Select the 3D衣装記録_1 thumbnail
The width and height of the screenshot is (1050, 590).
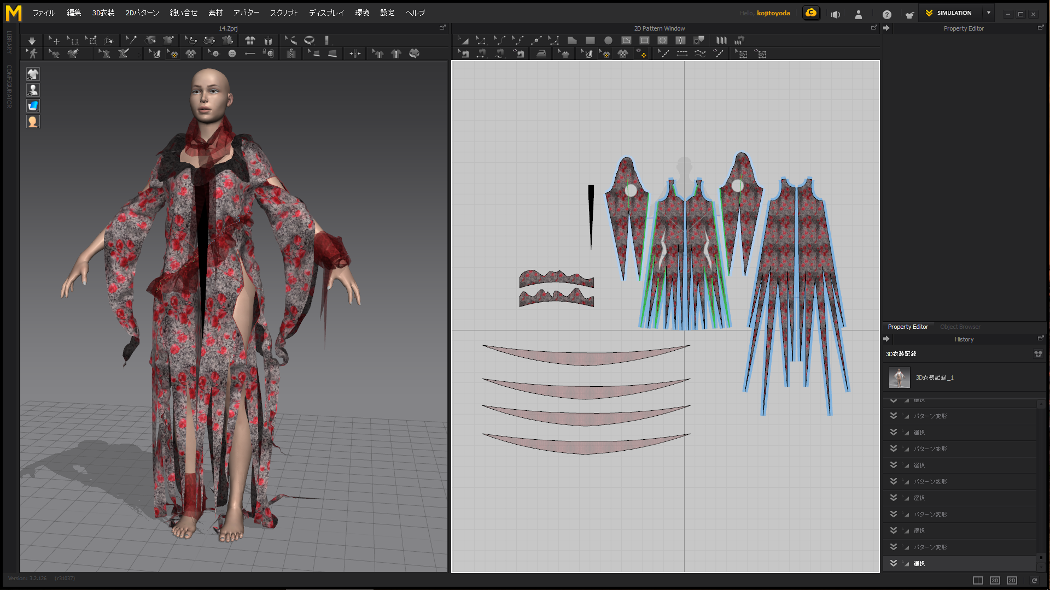click(x=899, y=377)
